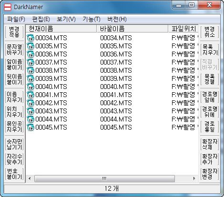224x197 pixels.
Task: Click horizontal scrollbar left arrow
Action: 30,178
